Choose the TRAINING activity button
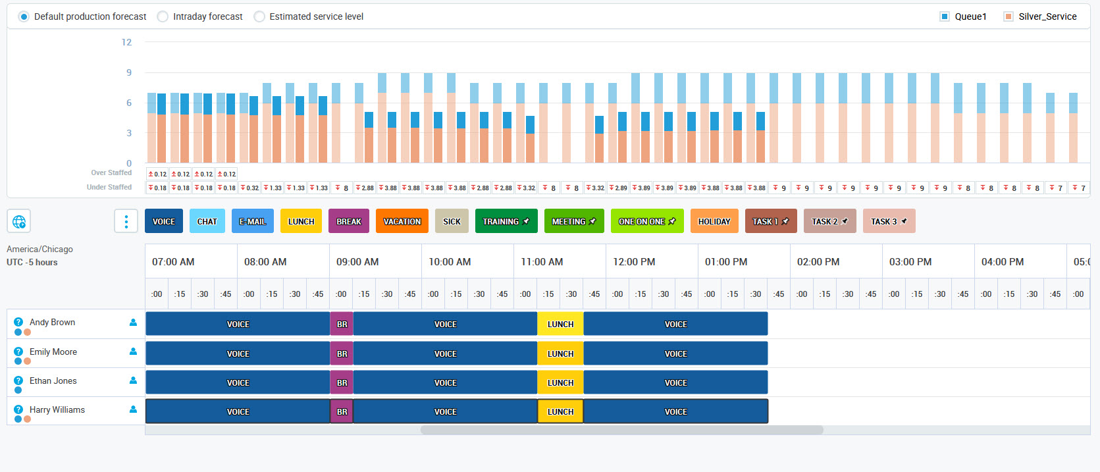Image resolution: width=1100 pixels, height=472 pixels. click(x=506, y=221)
